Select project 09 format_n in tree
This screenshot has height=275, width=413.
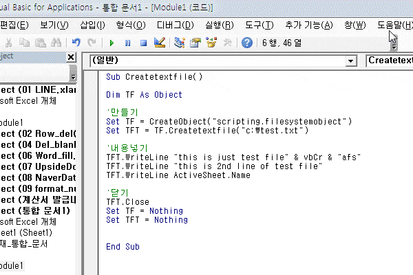(38, 188)
